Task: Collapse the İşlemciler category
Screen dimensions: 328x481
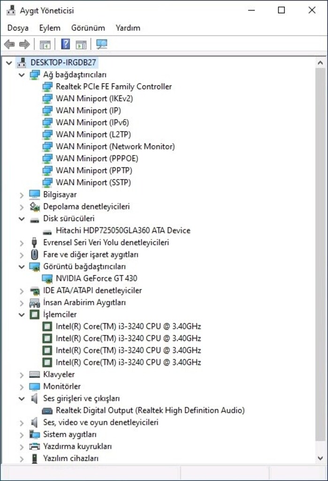Action: tap(22, 314)
